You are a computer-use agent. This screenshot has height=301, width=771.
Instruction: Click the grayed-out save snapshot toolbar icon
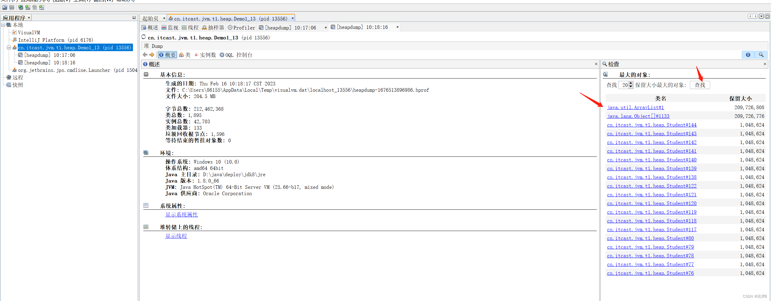[12, 8]
